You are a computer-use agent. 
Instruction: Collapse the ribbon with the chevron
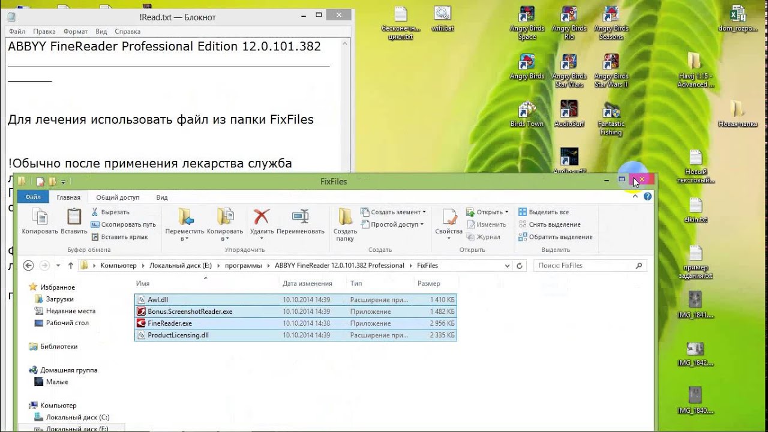pos(637,196)
